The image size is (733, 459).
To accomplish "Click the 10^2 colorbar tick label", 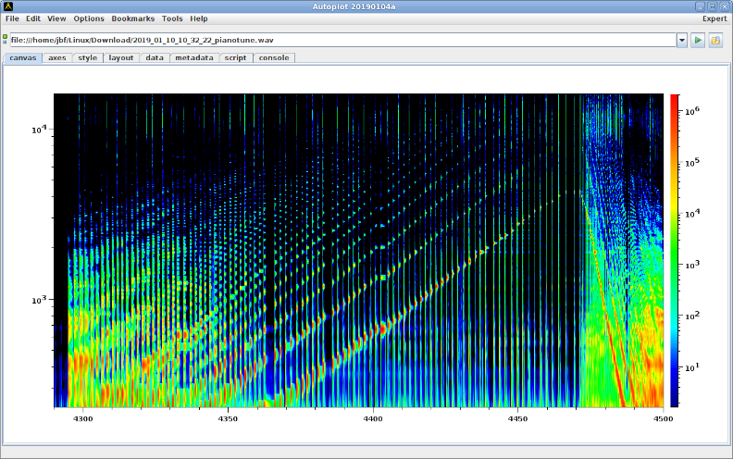I will point(692,316).
